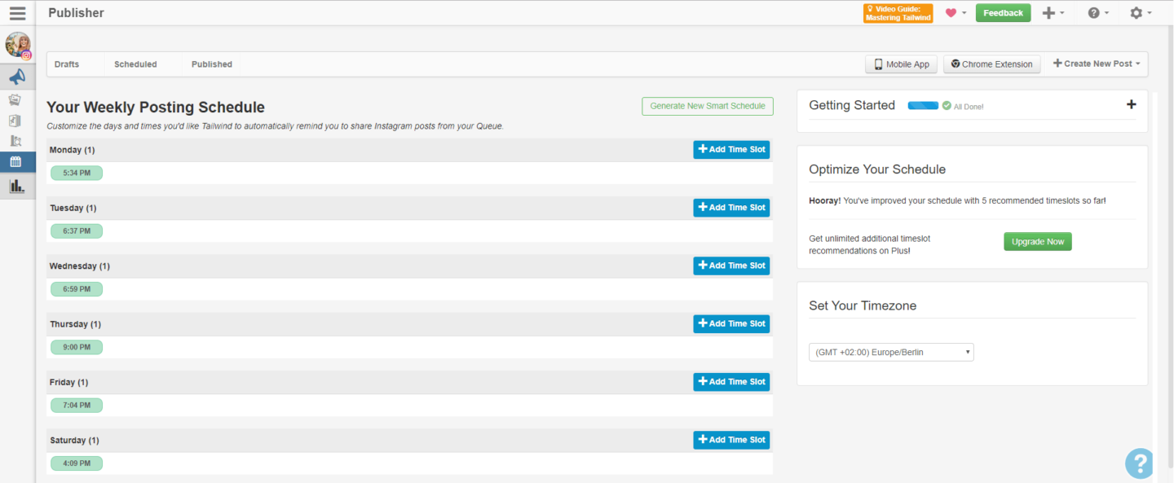Click the Your Weekly Posting Schedule heading
The height and width of the screenshot is (483, 1174).
pyautogui.click(x=156, y=108)
